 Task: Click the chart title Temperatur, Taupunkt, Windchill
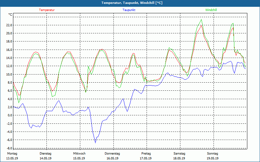pos(132,3)
